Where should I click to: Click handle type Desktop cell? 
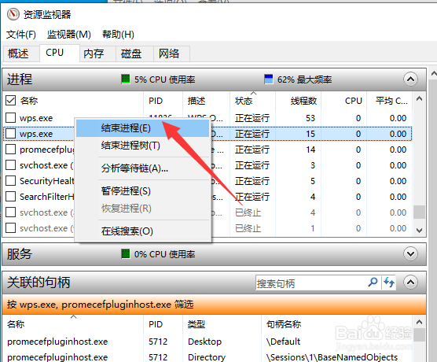[x=204, y=342]
